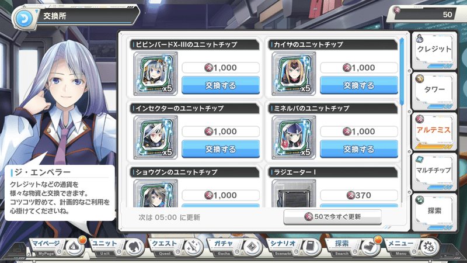The width and height of the screenshot is (467, 263).
Task: Select the カイザ unit chip icon
Action: (x=294, y=74)
